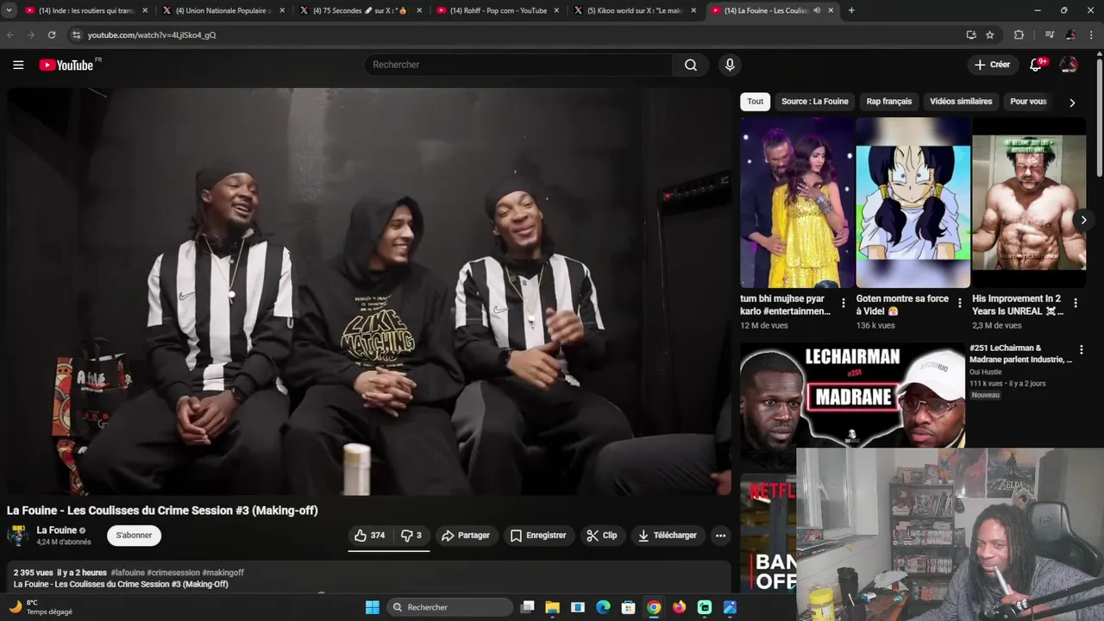The width and height of the screenshot is (1104, 621).
Task: Dislike the video with thumbs-down
Action: click(411, 536)
